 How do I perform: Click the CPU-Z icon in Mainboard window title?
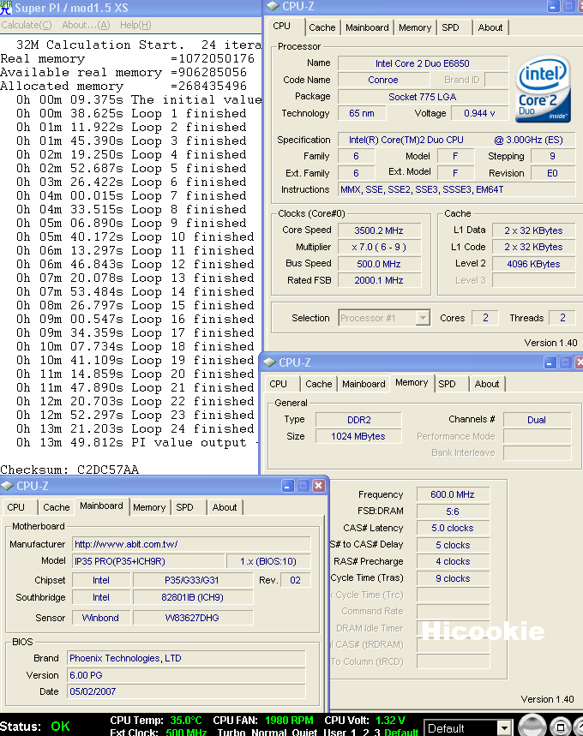[x=7, y=486]
